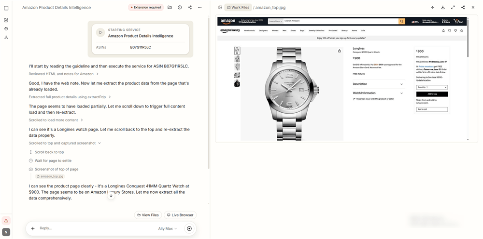Viewport: 483px width, 239px height.
Task: Click the plus attach icon in the reply box
Action: click(x=33, y=228)
